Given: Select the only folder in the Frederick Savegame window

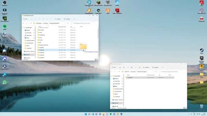Looking at the screenshot, I should point(150,78).
